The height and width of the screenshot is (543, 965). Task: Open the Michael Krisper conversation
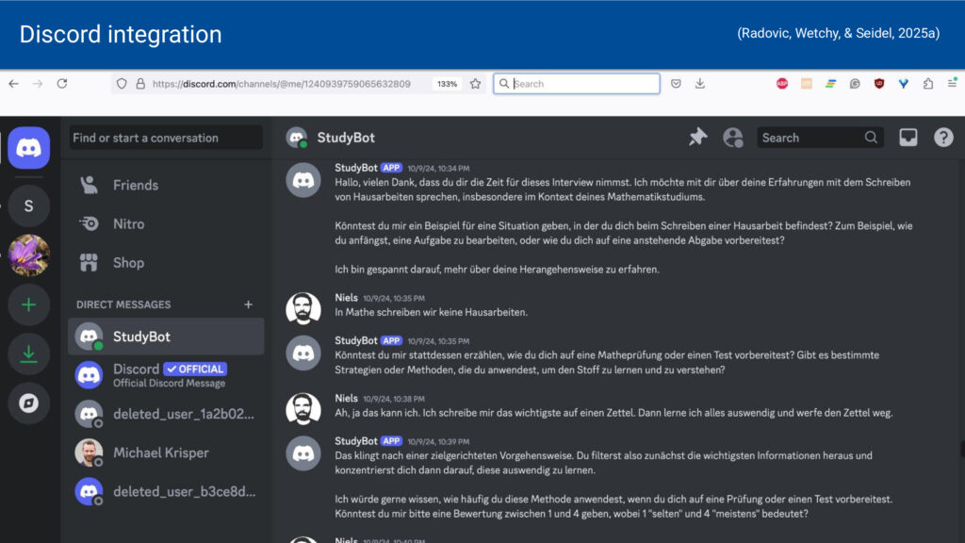click(166, 452)
